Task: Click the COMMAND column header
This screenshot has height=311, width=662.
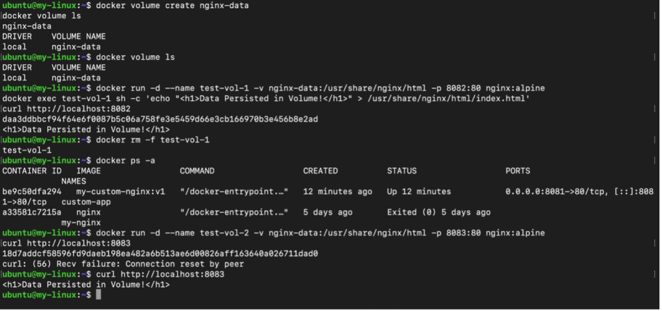Action: (197, 171)
